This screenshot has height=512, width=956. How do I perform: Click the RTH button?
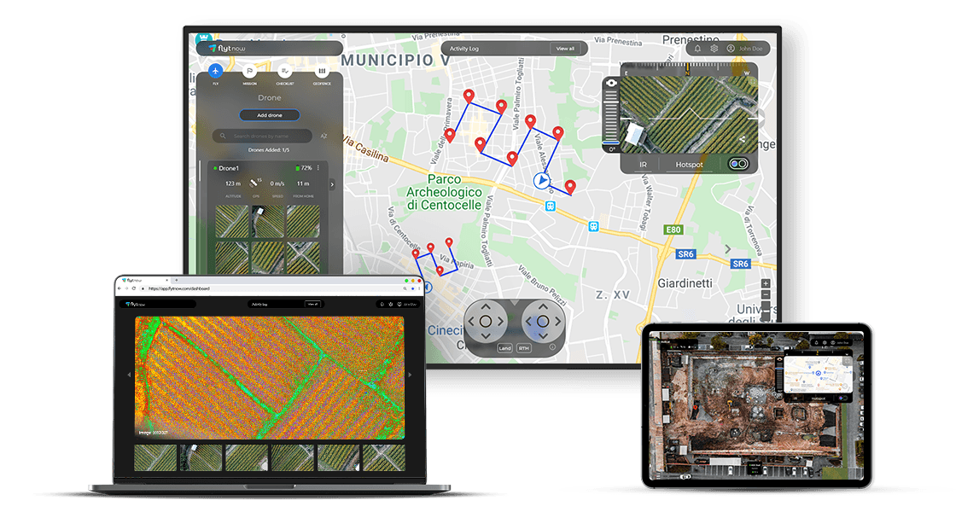tap(524, 348)
